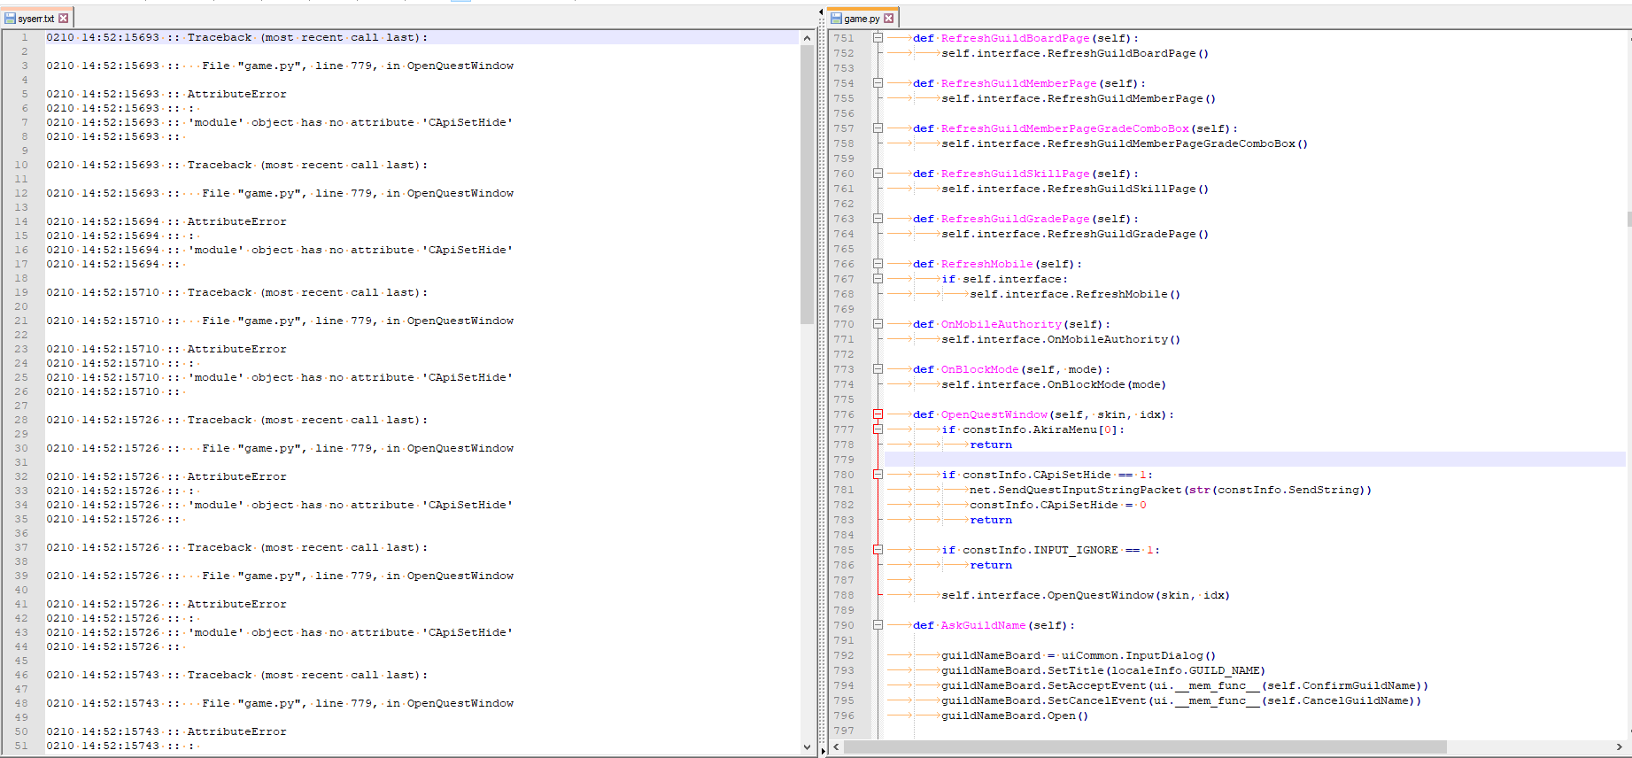Click the first Traceback line in syserr.txt
The image size is (1632, 758).
(237, 37)
